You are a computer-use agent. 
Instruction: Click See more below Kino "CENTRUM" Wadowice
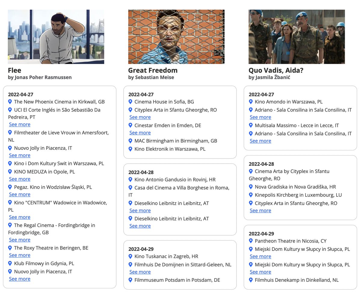tap(20, 217)
